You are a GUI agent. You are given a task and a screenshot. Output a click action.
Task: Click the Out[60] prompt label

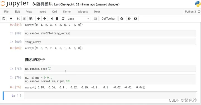tap(16, 48)
